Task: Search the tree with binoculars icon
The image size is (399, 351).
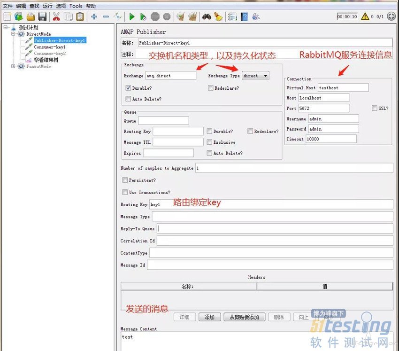Action: pyautogui.click(x=207, y=17)
